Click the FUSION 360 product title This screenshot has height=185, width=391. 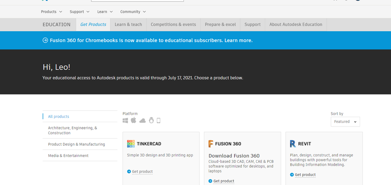coord(228,144)
